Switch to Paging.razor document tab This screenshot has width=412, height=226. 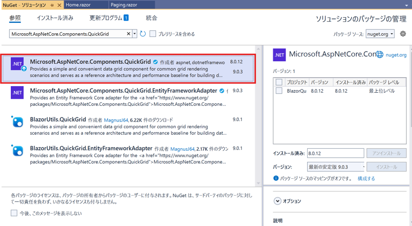124,5
